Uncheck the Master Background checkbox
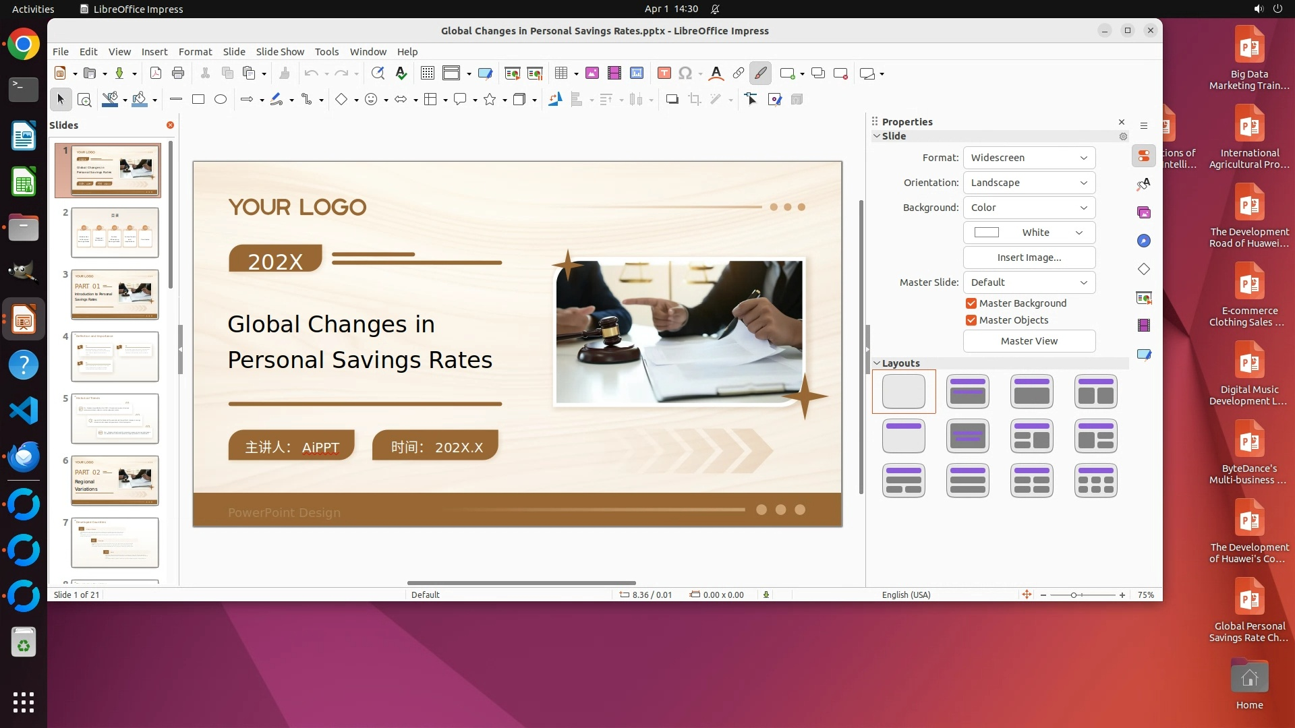 point(971,303)
